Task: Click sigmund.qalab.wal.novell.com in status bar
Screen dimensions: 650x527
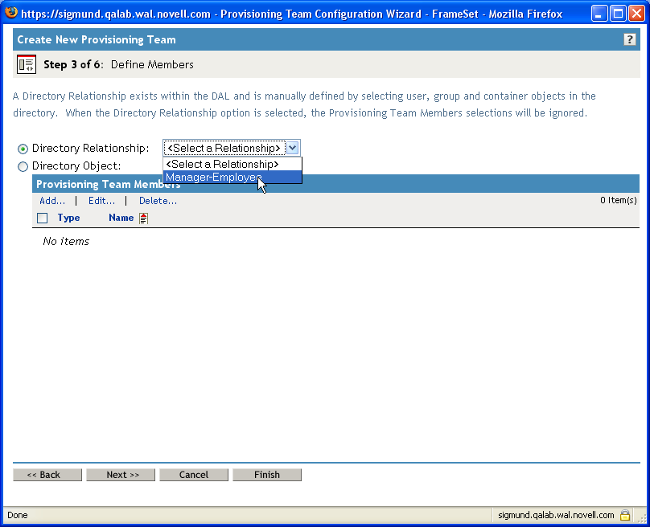Action: (556, 515)
